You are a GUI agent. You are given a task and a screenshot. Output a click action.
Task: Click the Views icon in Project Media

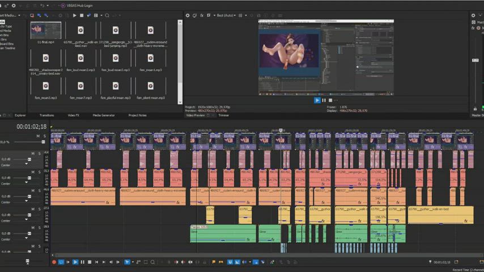pos(96,15)
